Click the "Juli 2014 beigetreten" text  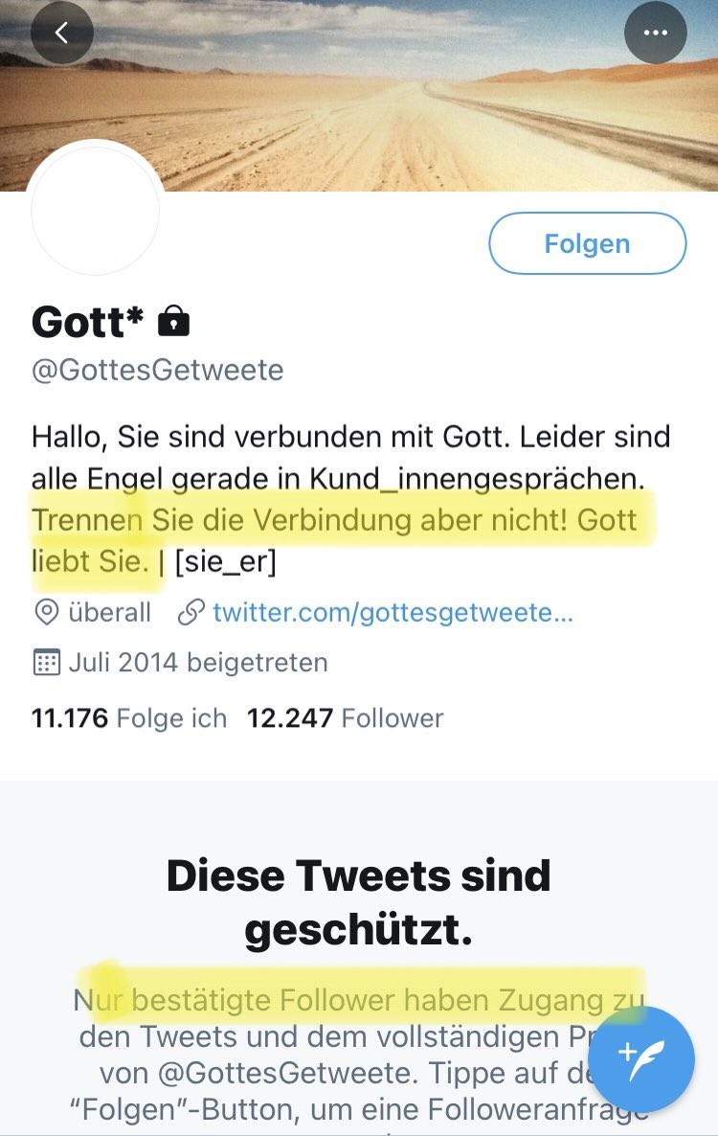(198, 663)
